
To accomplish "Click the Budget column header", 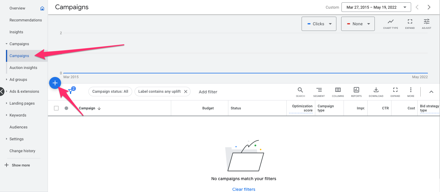I will tap(208, 108).
